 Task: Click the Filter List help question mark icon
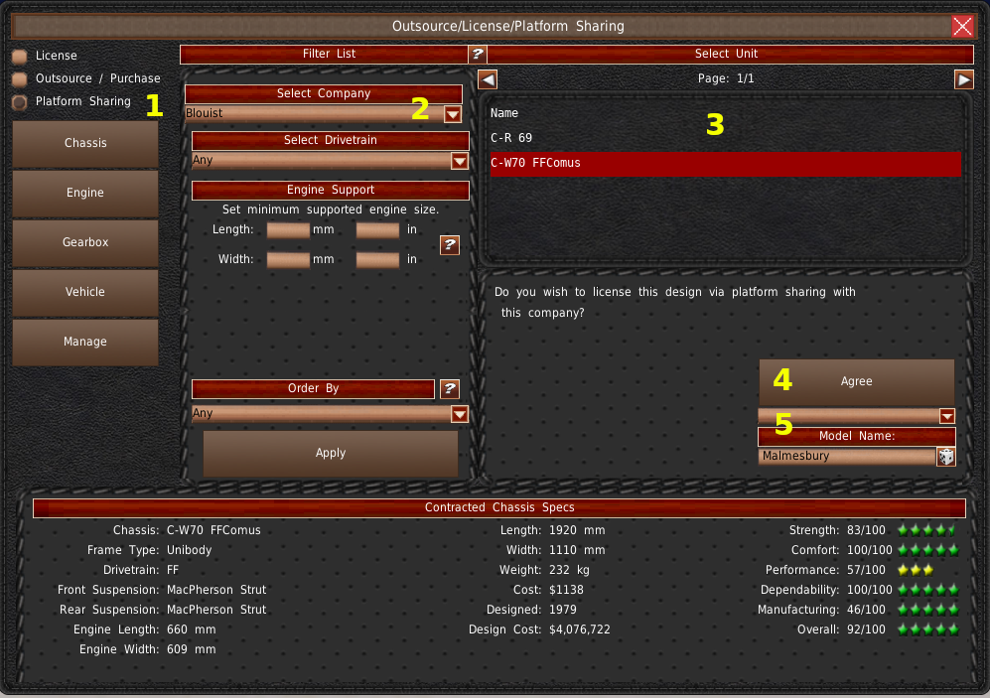[x=478, y=55]
